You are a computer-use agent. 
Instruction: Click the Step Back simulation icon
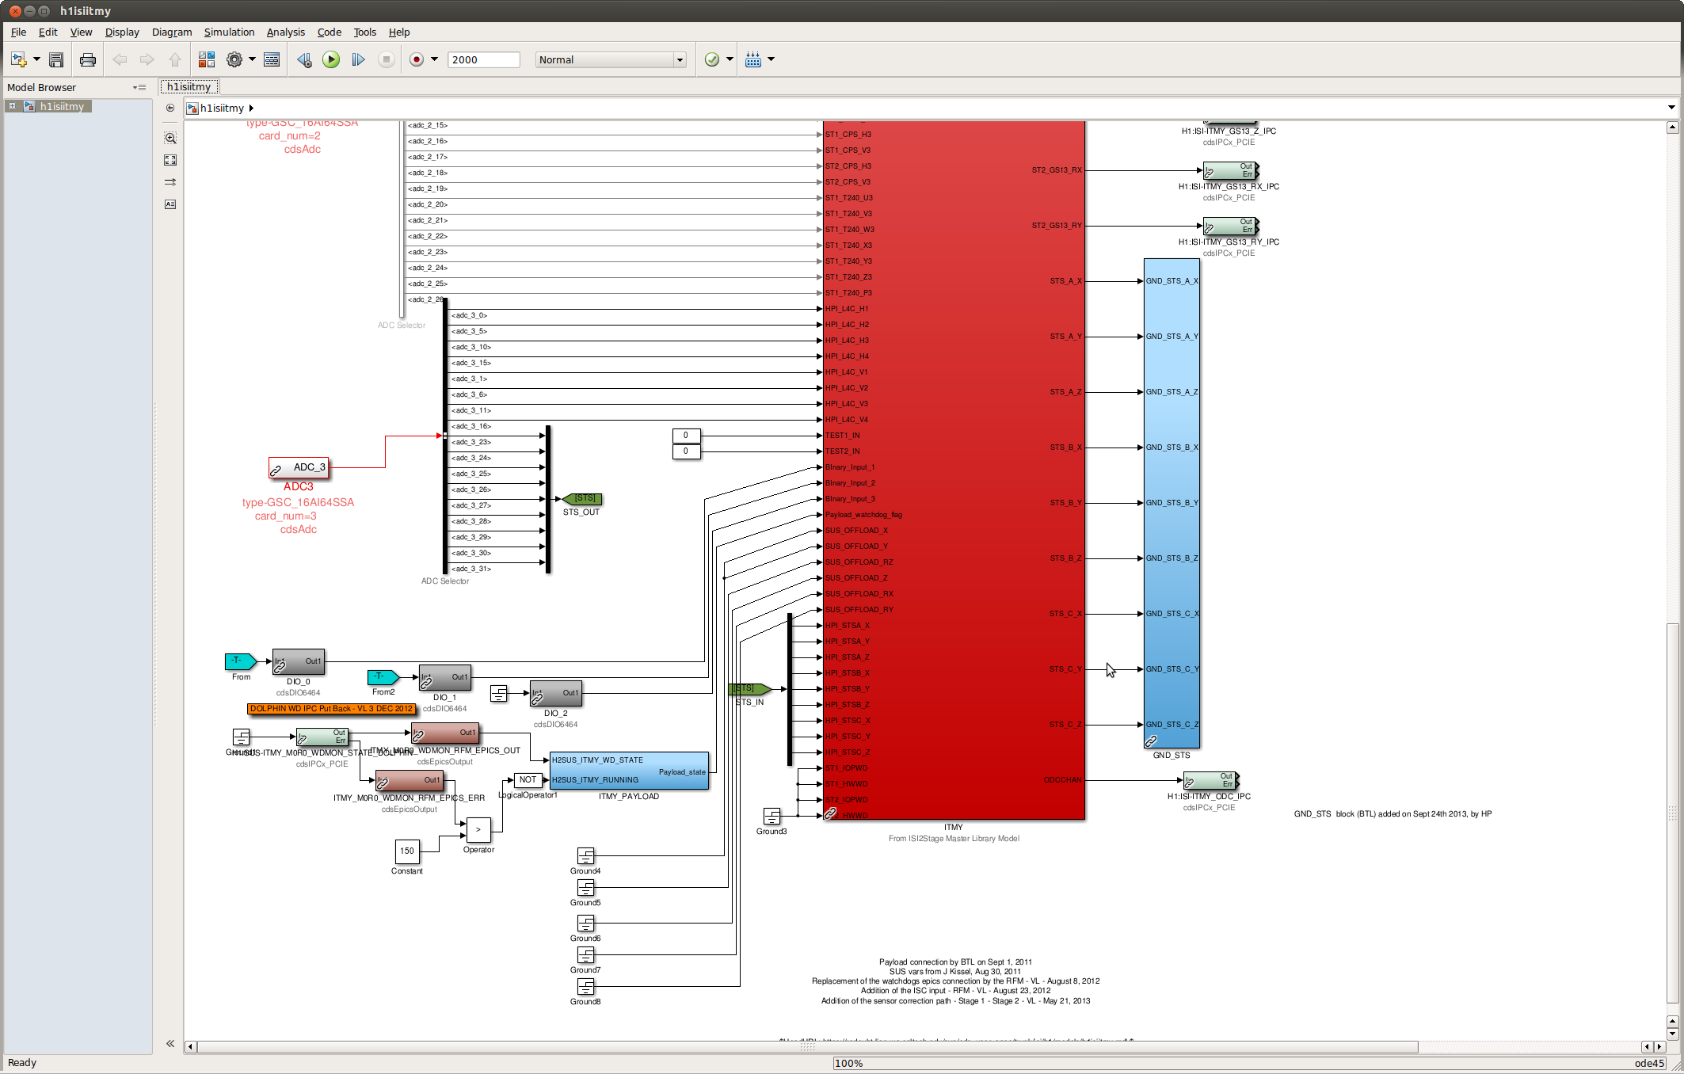point(304,59)
